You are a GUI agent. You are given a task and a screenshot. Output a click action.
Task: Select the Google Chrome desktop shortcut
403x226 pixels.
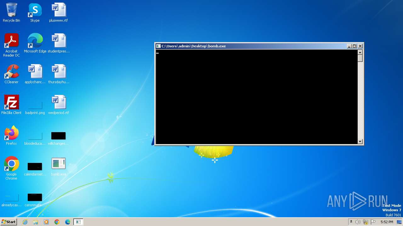click(11, 168)
